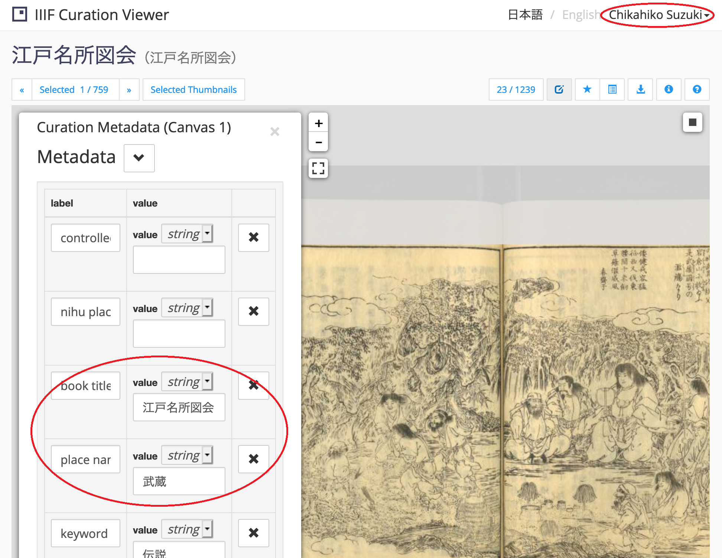Switch language to English
Viewport: 722px width, 558px height.
pyautogui.click(x=581, y=15)
